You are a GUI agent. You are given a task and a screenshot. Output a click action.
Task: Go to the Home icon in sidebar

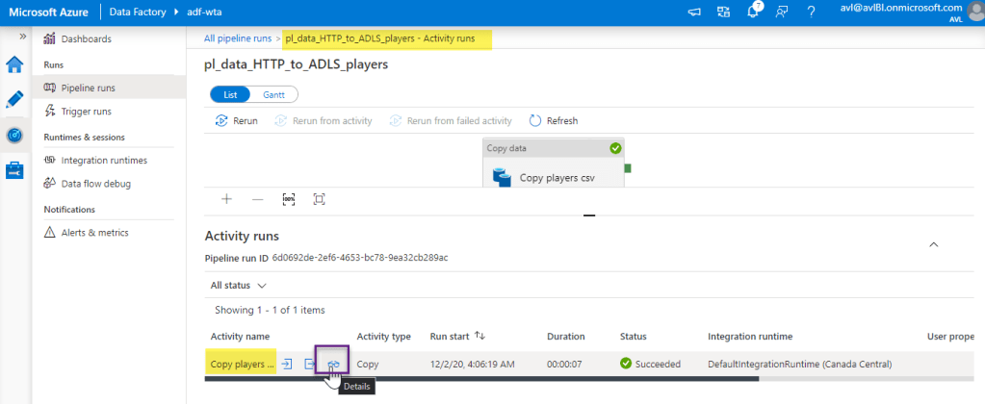tap(14, 64)
